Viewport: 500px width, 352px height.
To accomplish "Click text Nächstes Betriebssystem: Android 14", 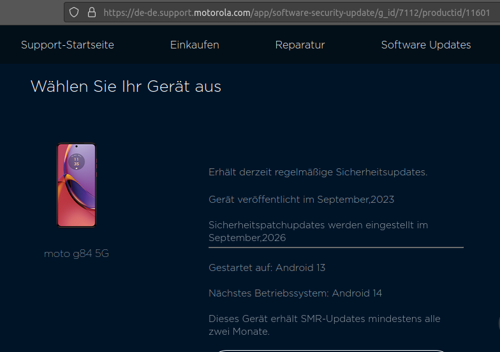I will (295, 293).
